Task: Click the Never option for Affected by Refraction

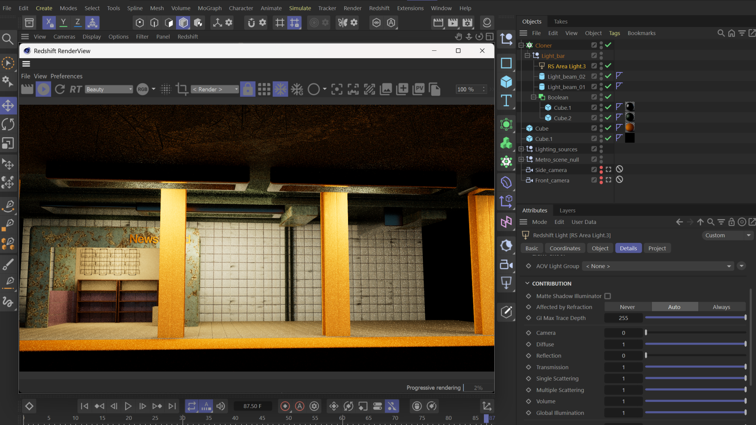Action: [x=627, y=307]
